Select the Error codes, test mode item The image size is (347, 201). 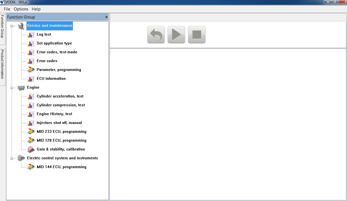[57, 52]
